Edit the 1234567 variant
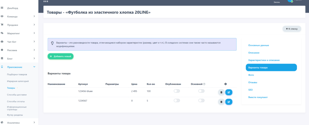309x125 pixels. click(229, 102)
